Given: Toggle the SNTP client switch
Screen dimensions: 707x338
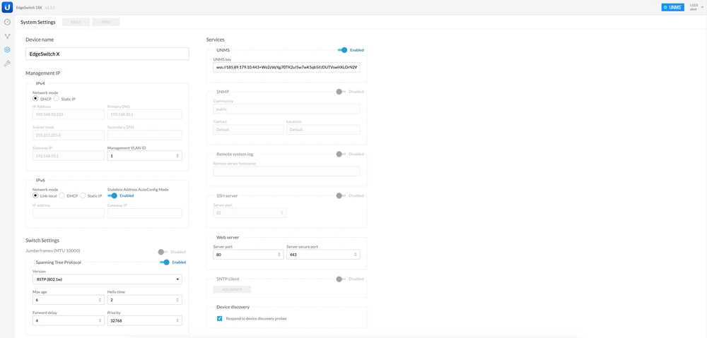Looking at the screenshot, I should pyautogui.click(x=341, y=279).
